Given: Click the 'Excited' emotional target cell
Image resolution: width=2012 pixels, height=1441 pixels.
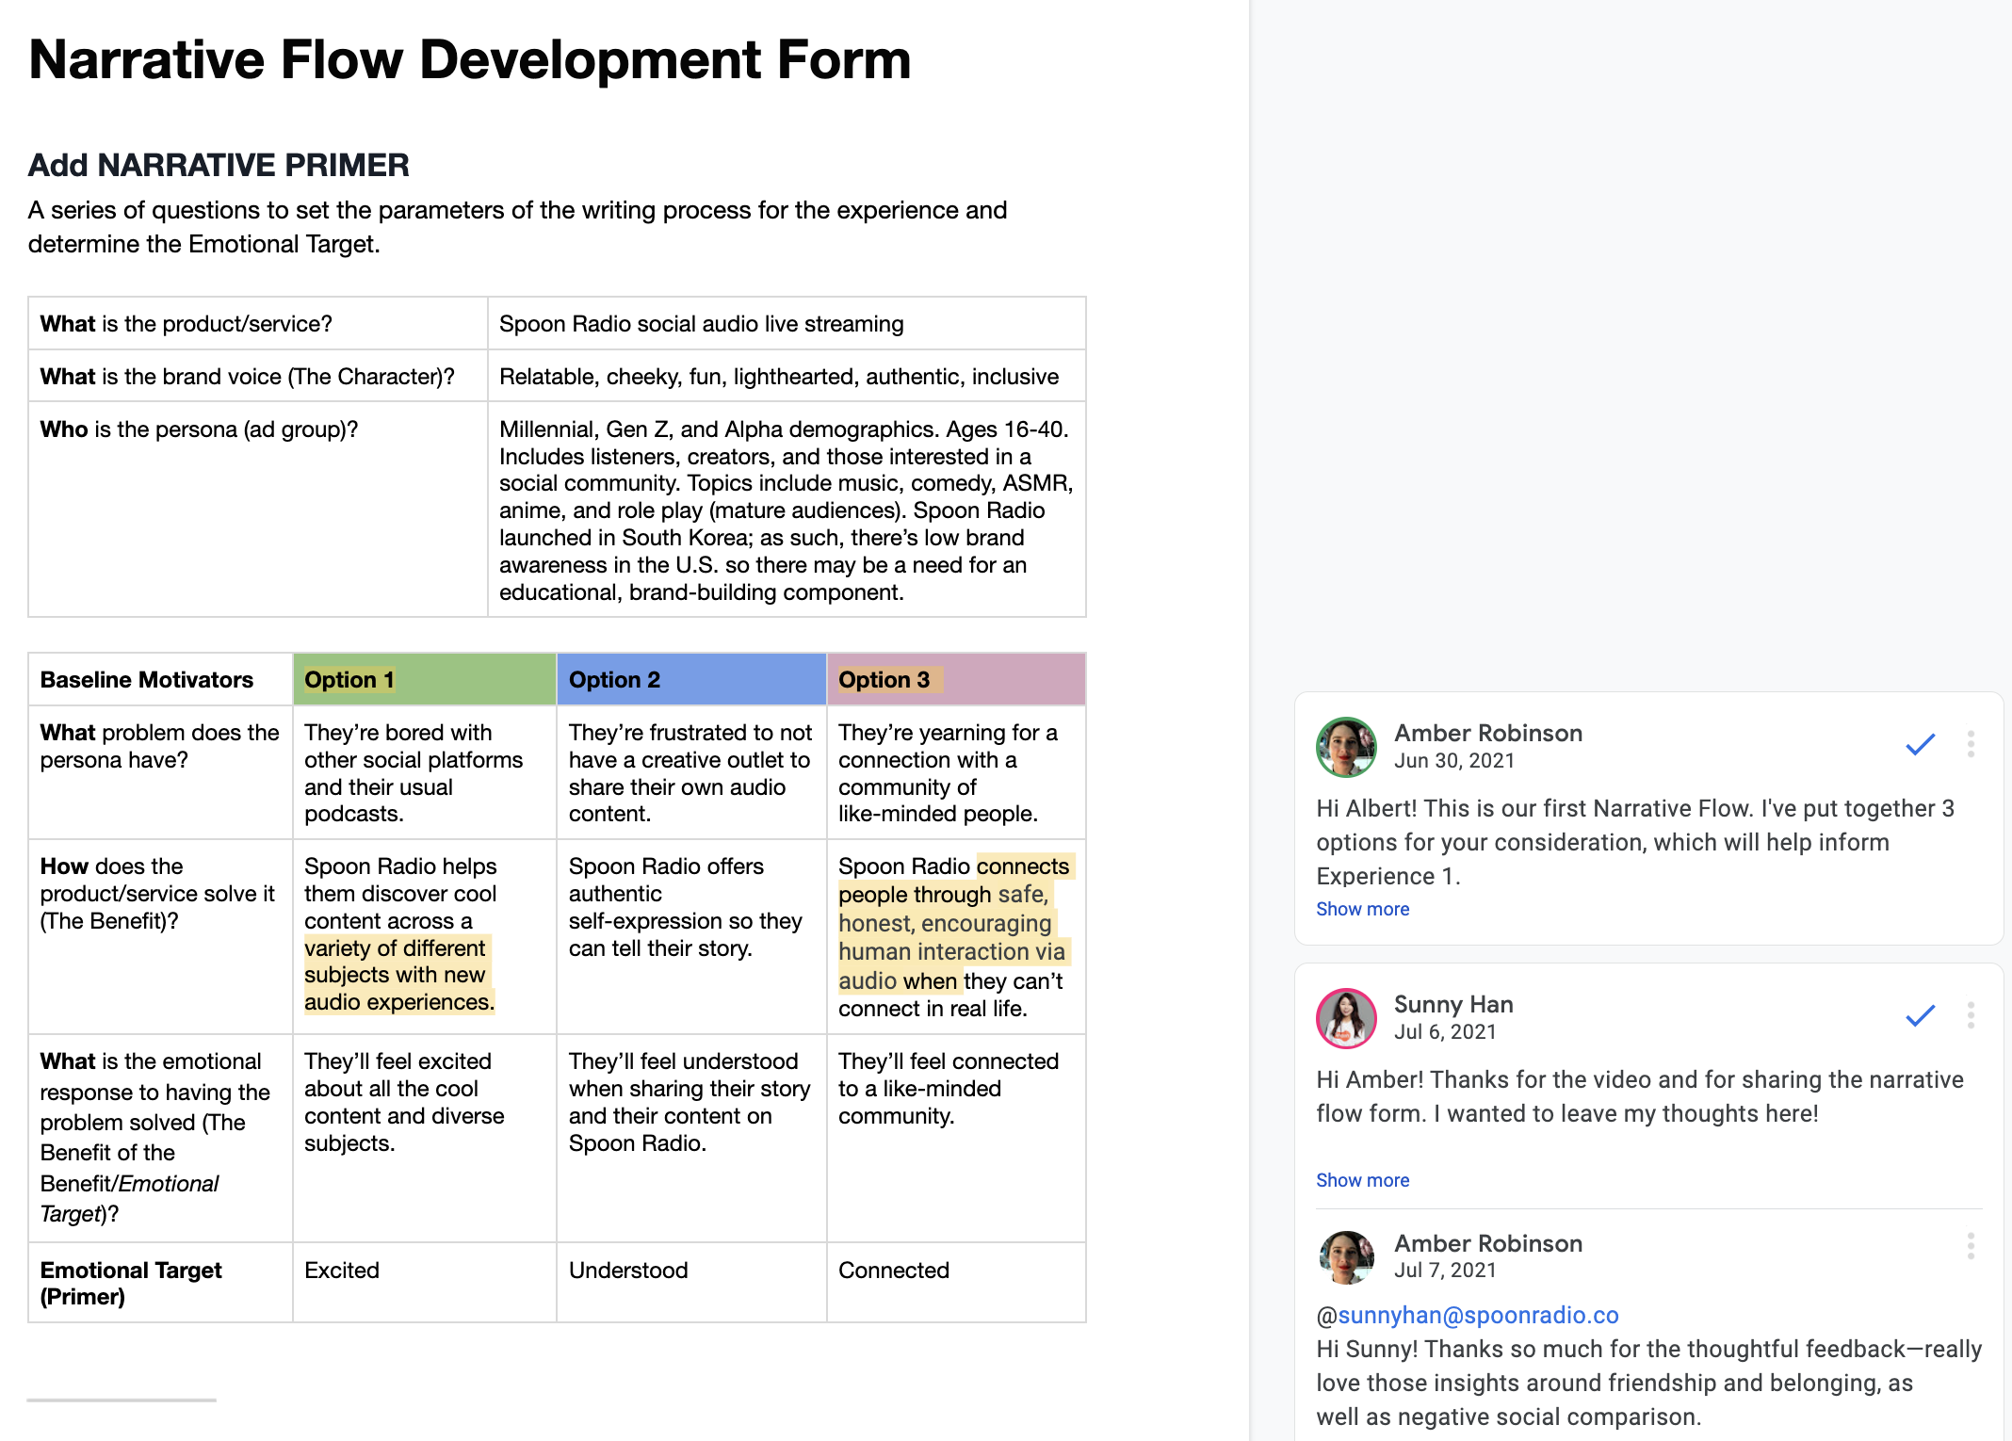Looking at the screenshot, I should [x=424, y=1283].
